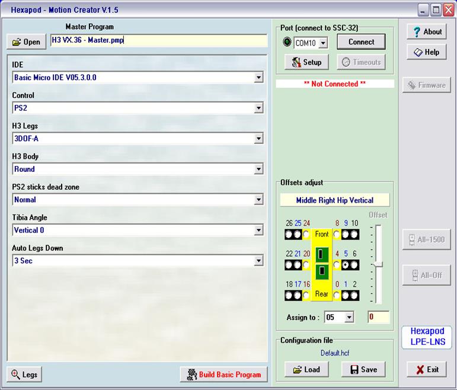This screenshot has width=457, height=390.
Task: Click Build Basic Program
Action: click(x=223, y=374)
